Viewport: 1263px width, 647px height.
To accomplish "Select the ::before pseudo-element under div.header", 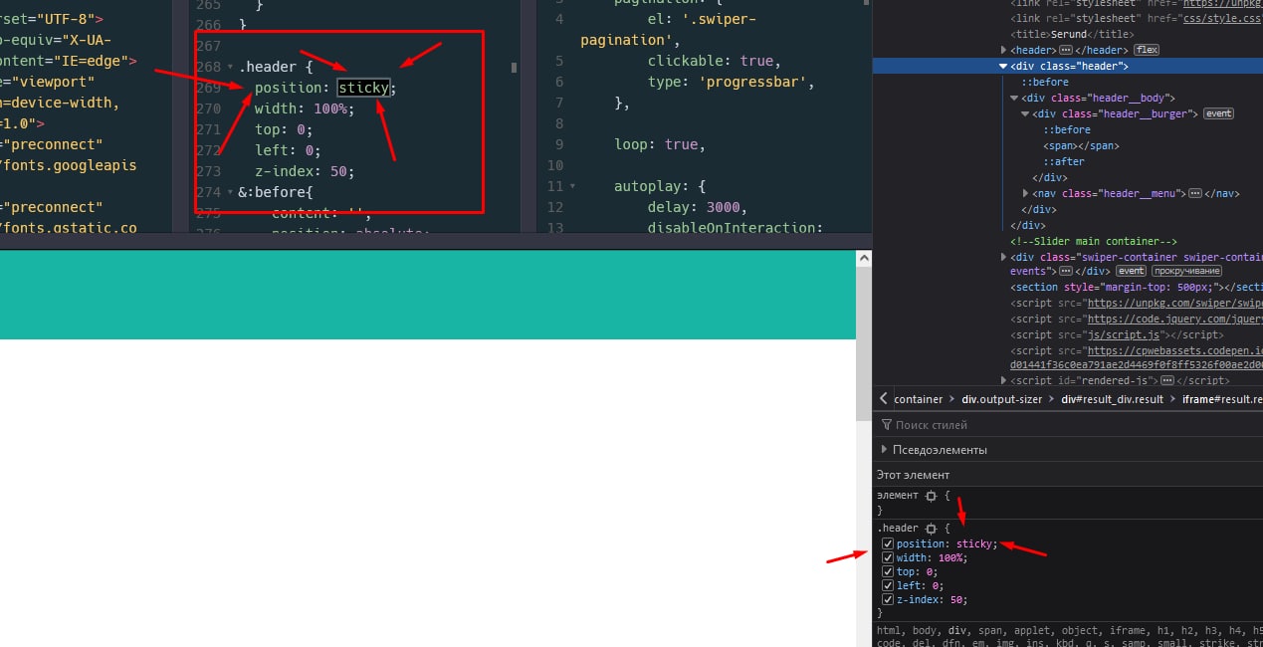I will coord(1045,82).
